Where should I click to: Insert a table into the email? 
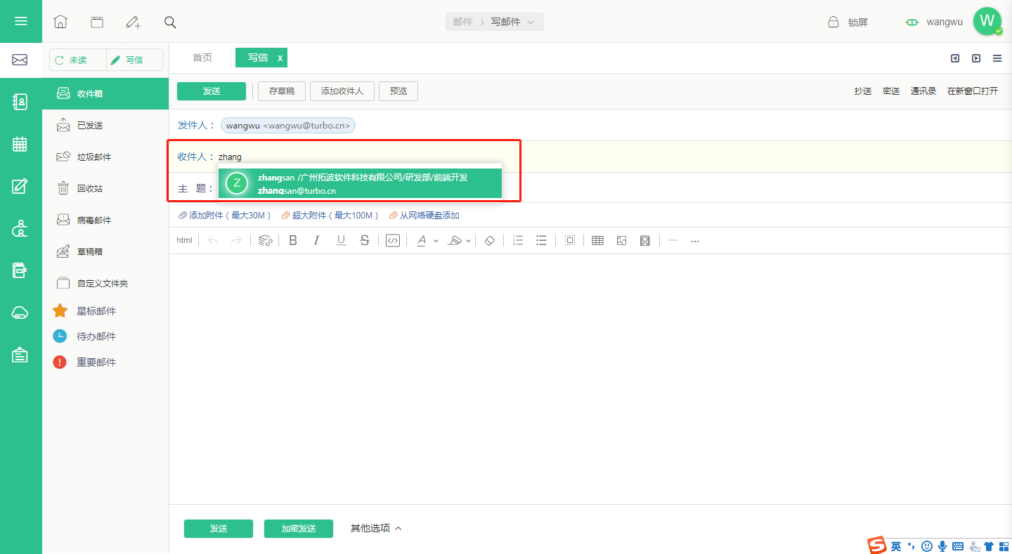click(x=597, y=240)
